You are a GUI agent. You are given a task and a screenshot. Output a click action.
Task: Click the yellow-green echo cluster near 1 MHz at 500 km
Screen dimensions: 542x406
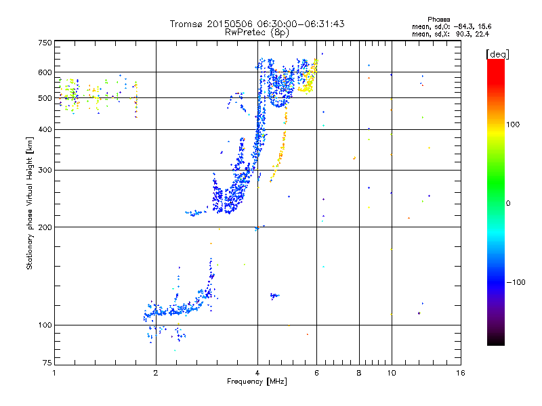(x=69, y=95)
